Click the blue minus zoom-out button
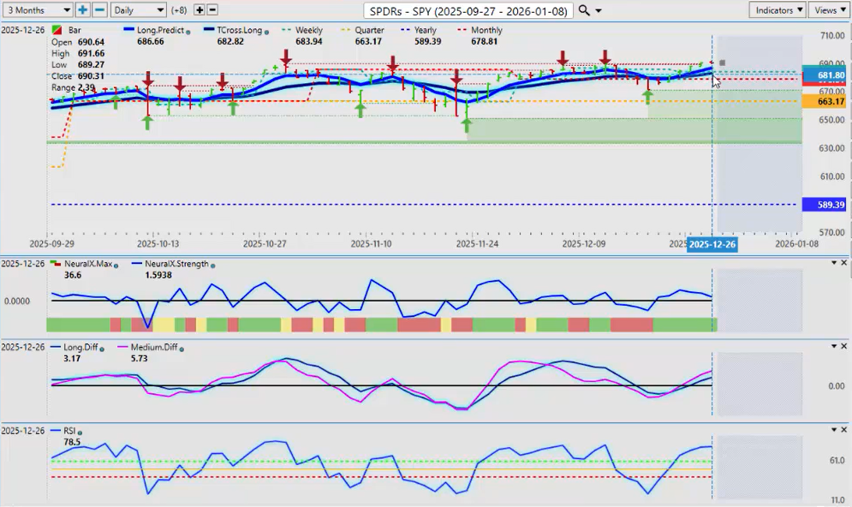The image size is (852, 507). pyautogui.click(x=99, y=10)
